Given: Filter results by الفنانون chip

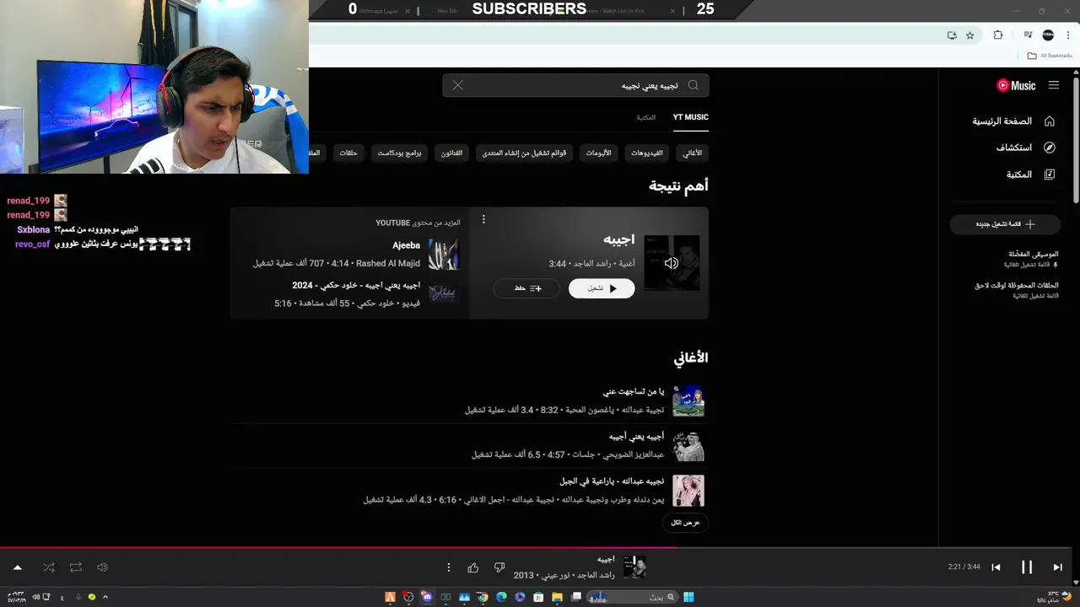Looking at the screenshot, I should pyautogui.click(x=451, y=153).
